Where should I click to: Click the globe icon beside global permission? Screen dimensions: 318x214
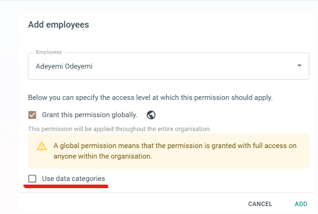tap(151, 115)
